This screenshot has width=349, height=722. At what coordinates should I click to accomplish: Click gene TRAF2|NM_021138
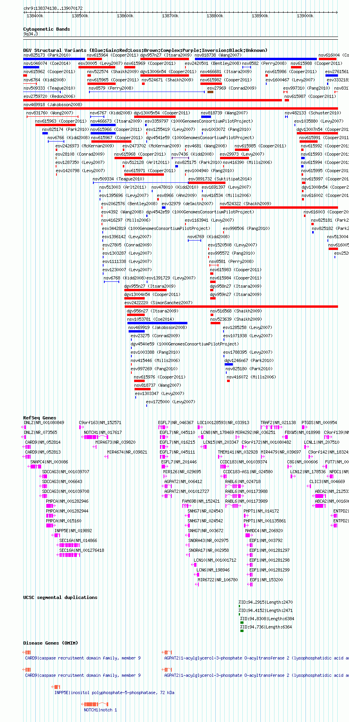[x=278, y=423]
